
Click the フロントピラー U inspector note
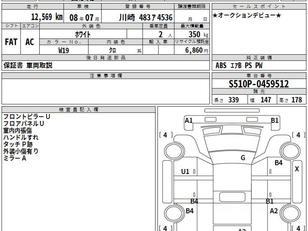point(27,117)
